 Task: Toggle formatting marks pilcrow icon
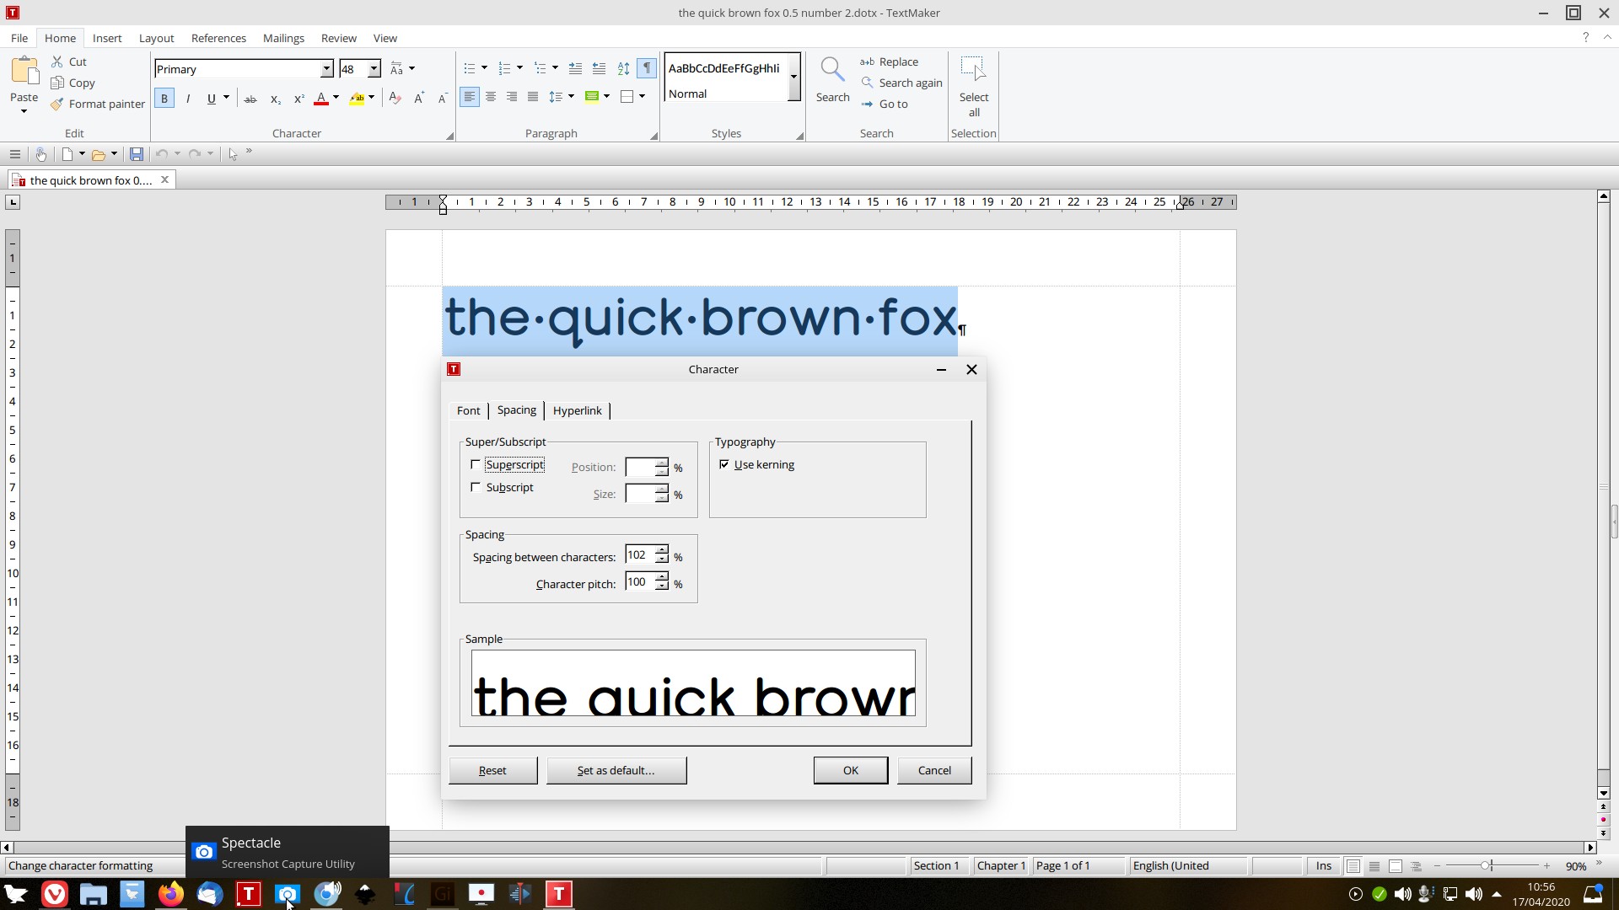click(x=647, y=68)
